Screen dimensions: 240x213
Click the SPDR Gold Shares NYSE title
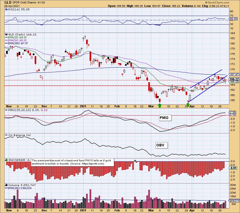29,3
